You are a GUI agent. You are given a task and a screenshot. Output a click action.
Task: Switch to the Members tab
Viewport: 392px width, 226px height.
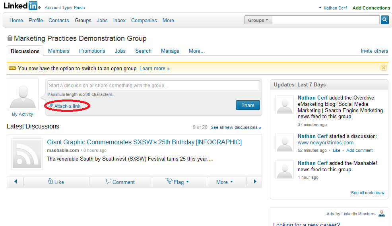pos(59,51)
